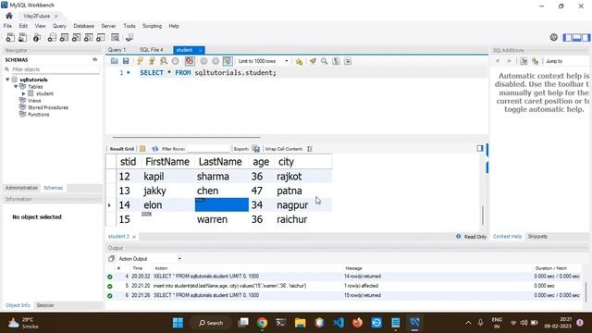Collapse the sqltutorials schema node
The width and height of the screenshot is (592, 333).
click(x=7, y=80)
